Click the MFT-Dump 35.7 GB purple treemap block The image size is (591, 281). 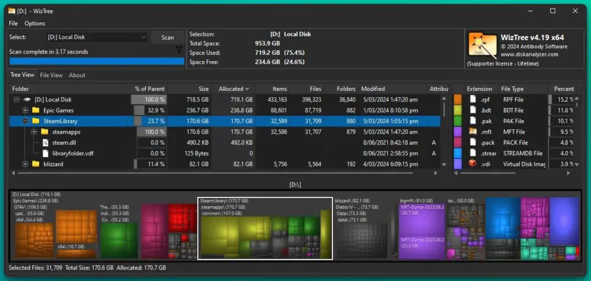(422, 220)
